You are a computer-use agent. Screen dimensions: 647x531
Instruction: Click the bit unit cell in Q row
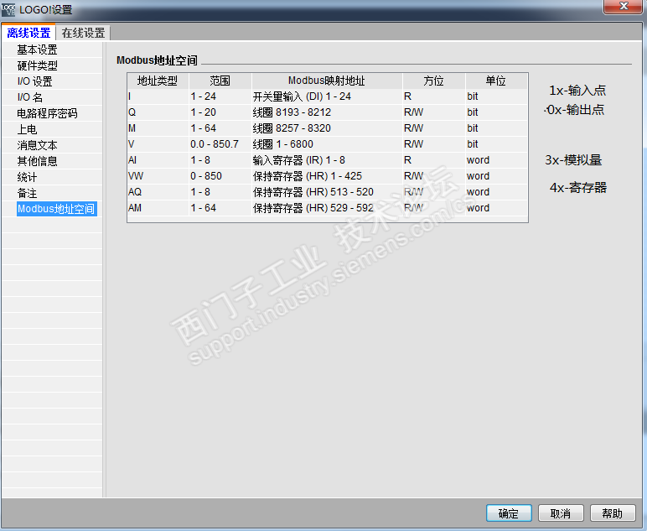point(496,112)
